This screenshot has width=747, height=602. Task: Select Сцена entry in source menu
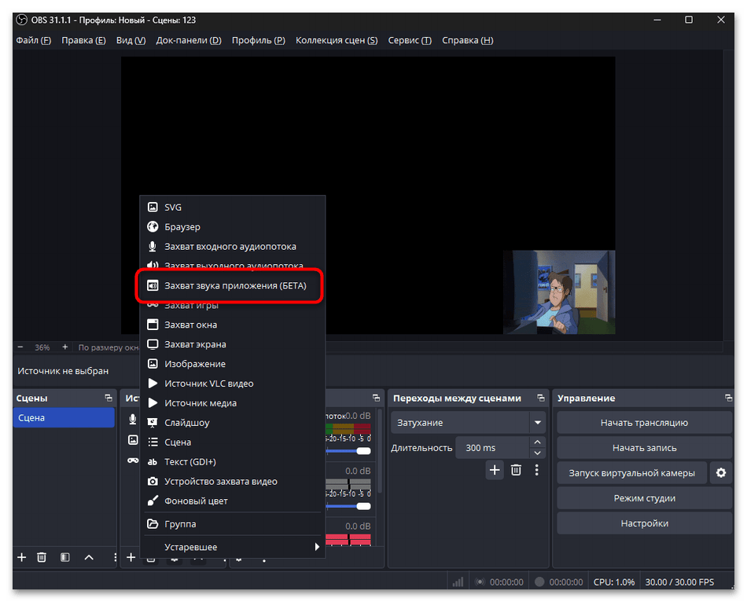coord(233,442)
